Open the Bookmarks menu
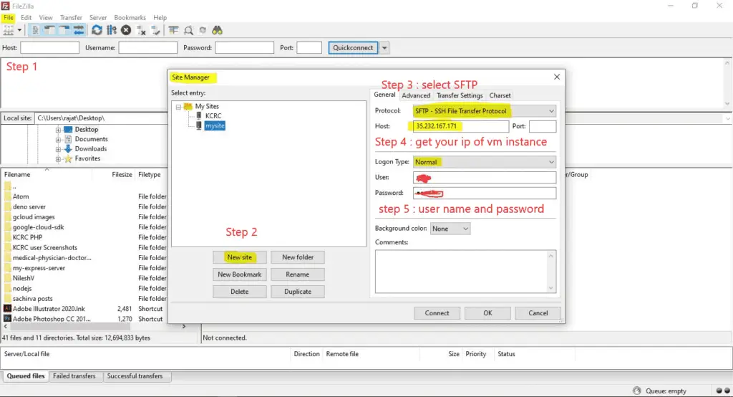The image size is (733, 397). tap(130, 17)
